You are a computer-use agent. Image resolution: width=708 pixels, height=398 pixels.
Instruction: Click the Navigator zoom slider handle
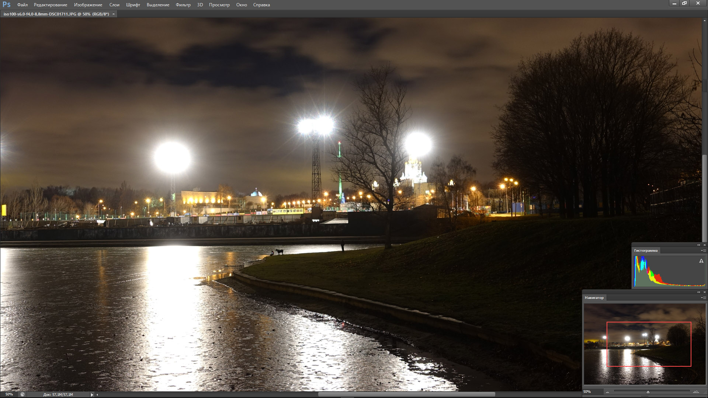[648, 392]
